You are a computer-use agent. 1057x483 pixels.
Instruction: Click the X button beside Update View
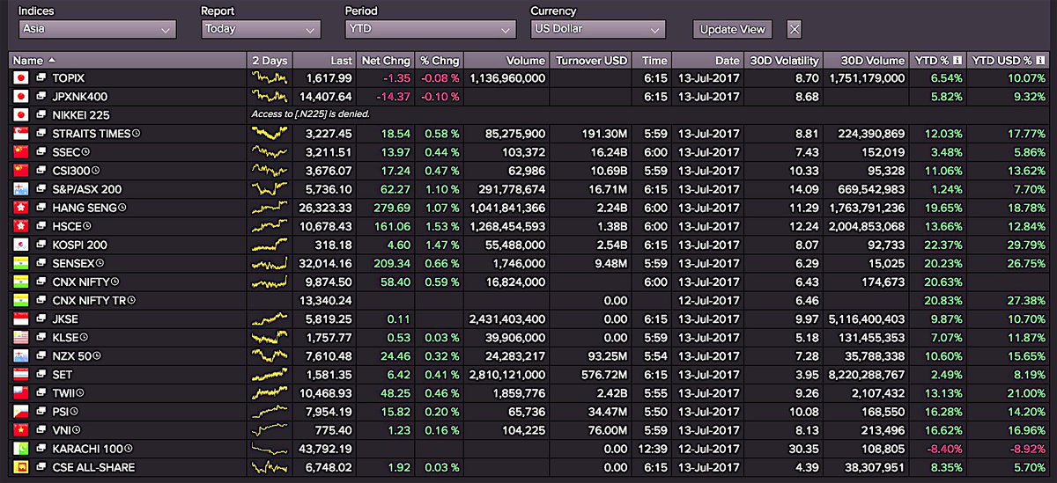click(794, 29)
